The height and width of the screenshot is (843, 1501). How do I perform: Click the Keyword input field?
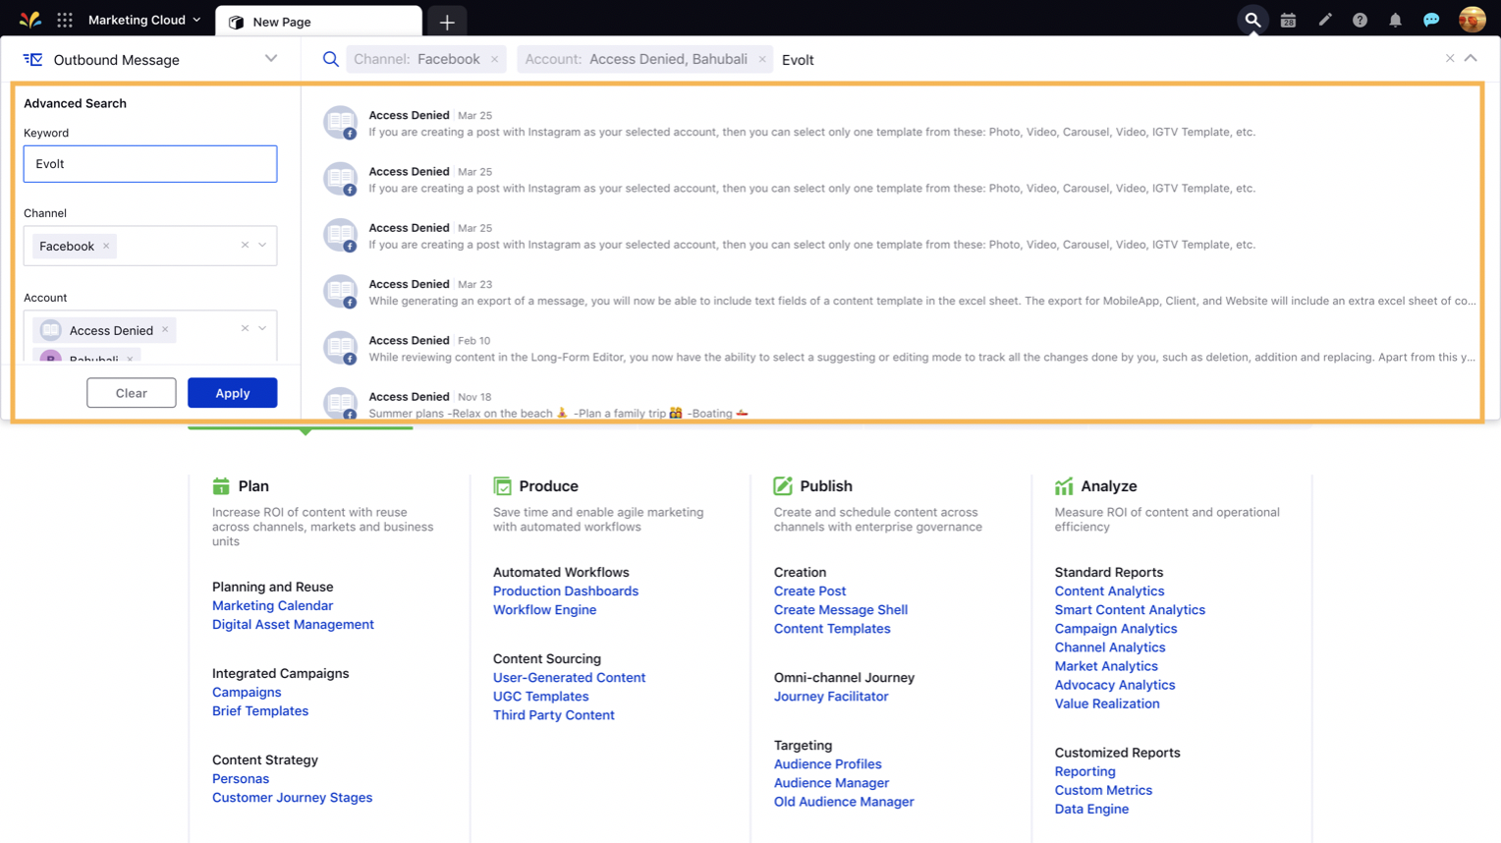(150, 164)
